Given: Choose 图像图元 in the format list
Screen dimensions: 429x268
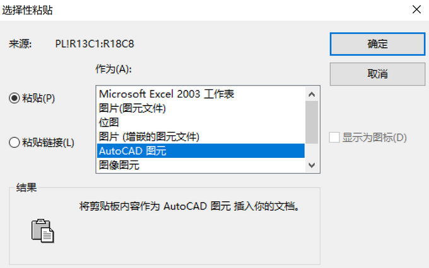Looking at the screenshot, I should pyautogui.click(x=201, y=165).
